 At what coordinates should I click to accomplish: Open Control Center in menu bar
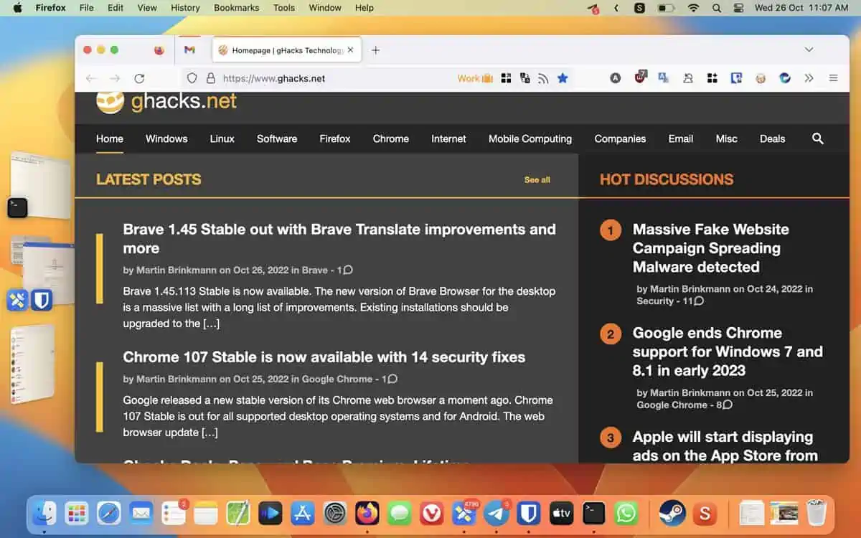point(739,8)
